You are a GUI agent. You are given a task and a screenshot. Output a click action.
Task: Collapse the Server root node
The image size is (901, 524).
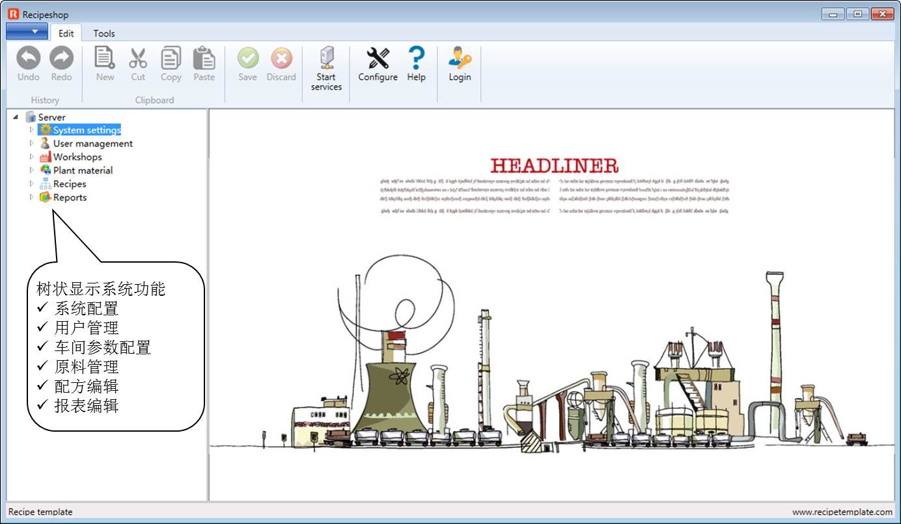coord(16,117)
